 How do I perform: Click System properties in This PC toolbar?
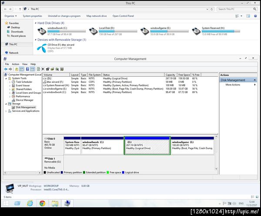pyautogui.click(x=33, y=16)
